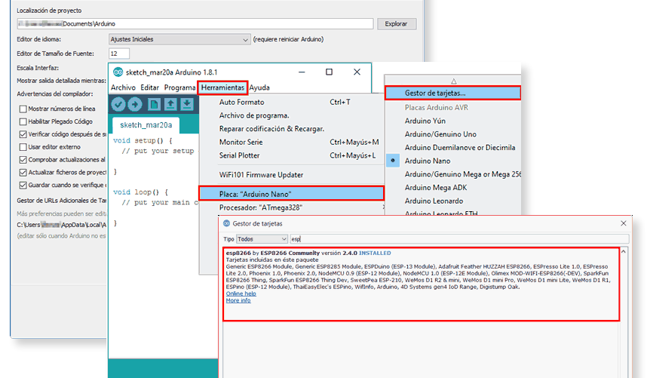Toggle Comprobar actualizaciones al iniciar checkbox
The image size is (647, 378).
23,160
